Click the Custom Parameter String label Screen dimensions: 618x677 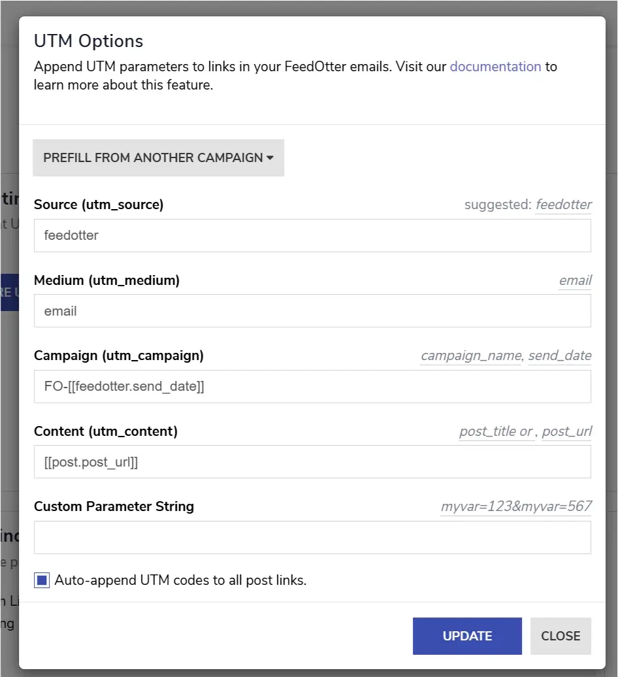114,506
